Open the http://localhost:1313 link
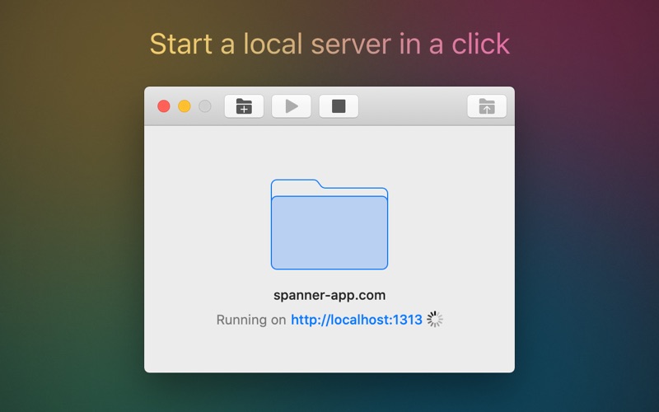The height and width of the screenshot is (412, 659). pos(357,320)
